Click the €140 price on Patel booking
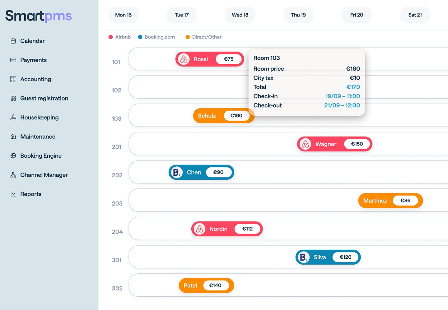448x310 pixels. [215, 285]
